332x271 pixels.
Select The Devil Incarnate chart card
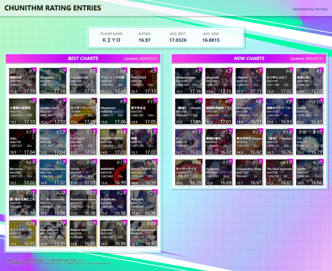tap(279, 172)
